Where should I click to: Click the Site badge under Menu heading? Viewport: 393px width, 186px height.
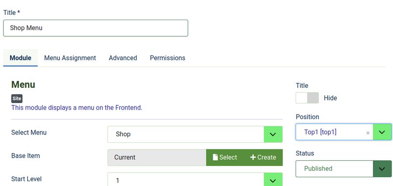(17, 99)
